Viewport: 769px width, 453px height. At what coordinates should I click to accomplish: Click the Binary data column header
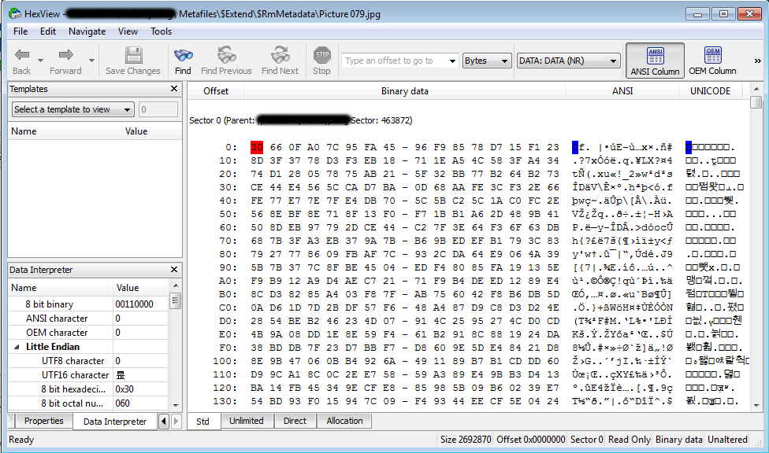405,91
